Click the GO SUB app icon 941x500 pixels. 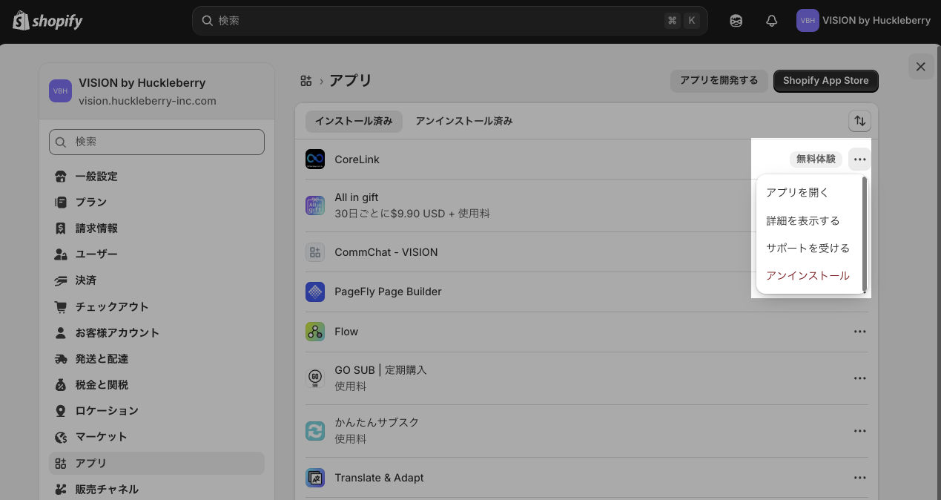315,378
